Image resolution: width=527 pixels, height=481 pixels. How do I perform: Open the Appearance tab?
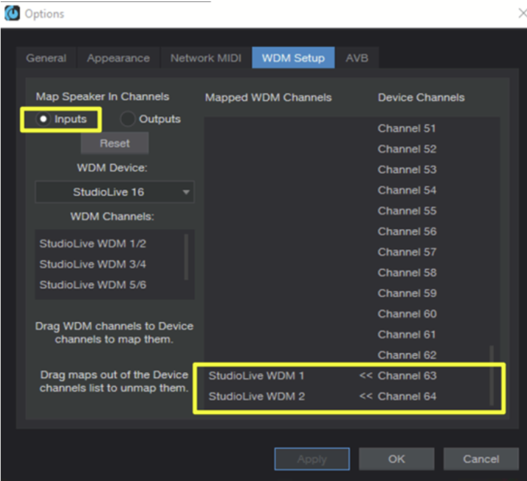coord(118,58)
